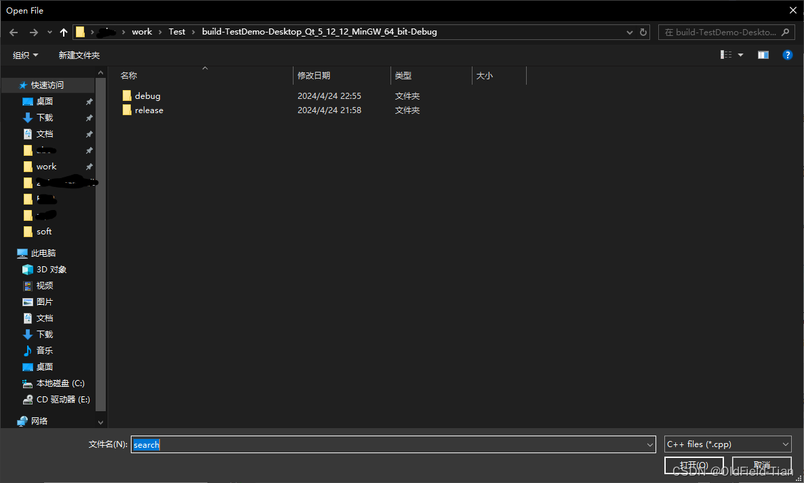The height and width of the screenshot is (483, 804).
Task: Open the pinned work folder
Action: tap(46, 167)
